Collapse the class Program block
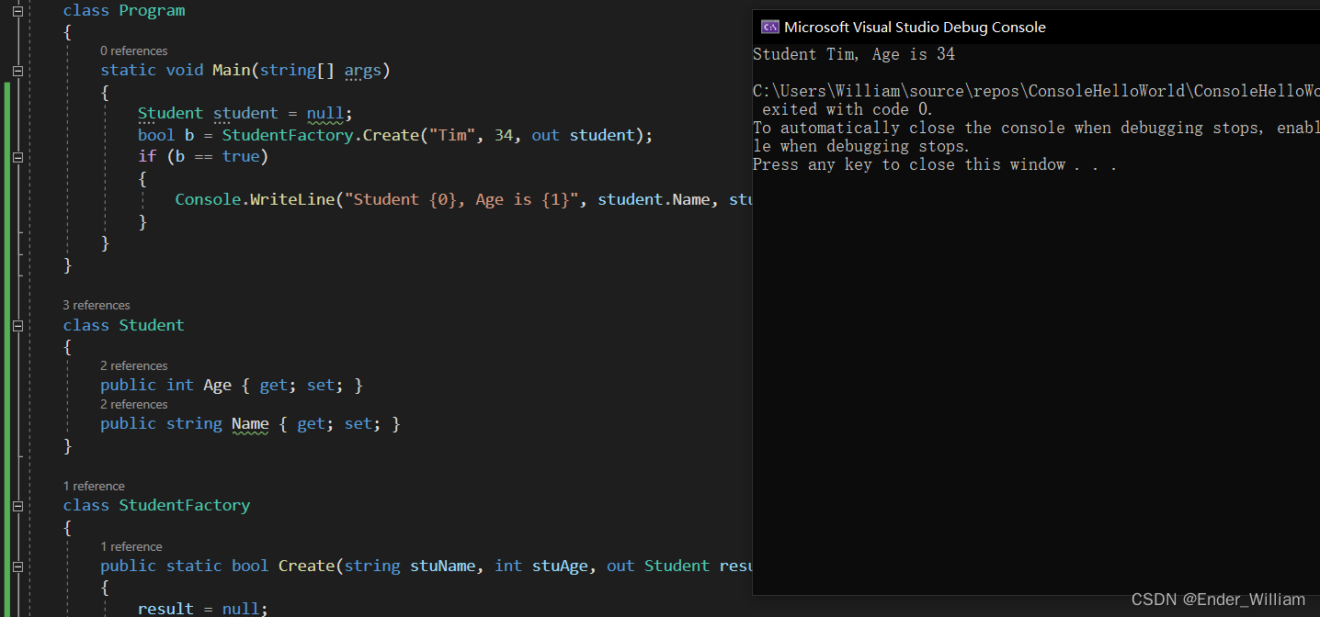The width and height of the screenshot is (1320, 617). (17, 11)
